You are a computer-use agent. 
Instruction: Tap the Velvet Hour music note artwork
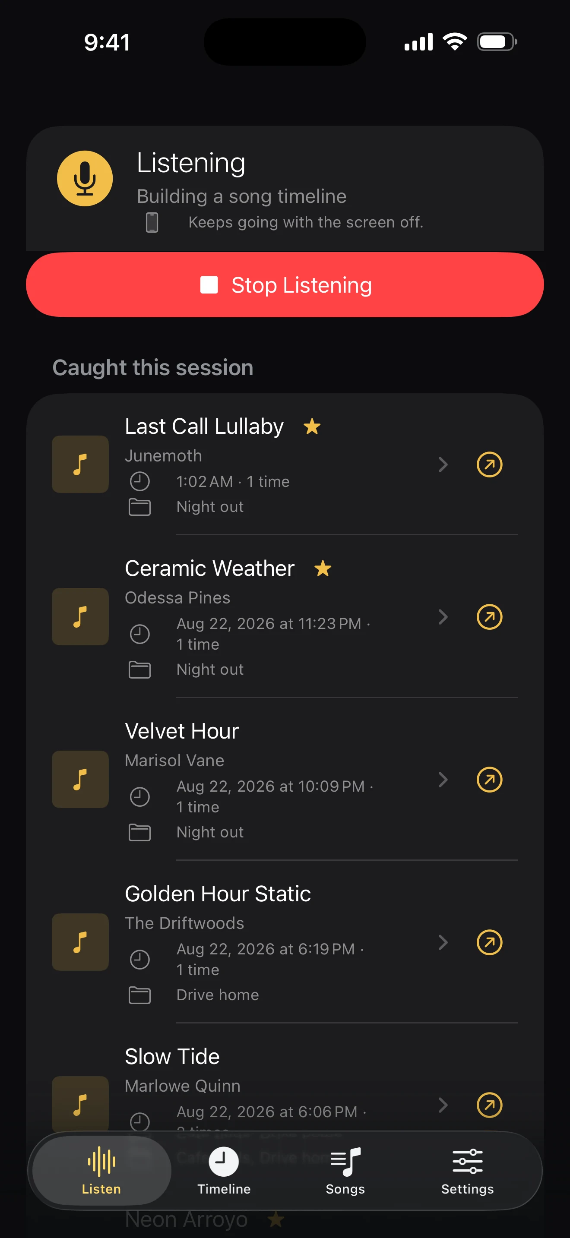(80, 779)
